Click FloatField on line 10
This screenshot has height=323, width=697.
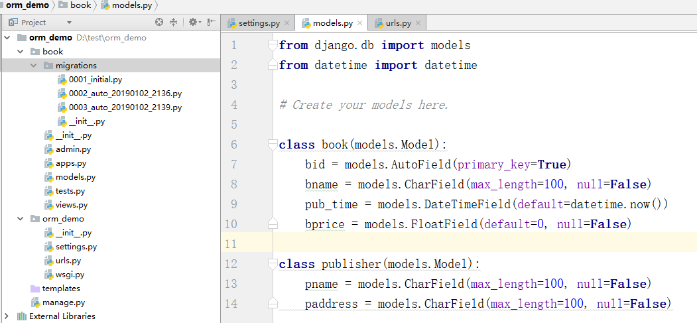click(444, 224)
